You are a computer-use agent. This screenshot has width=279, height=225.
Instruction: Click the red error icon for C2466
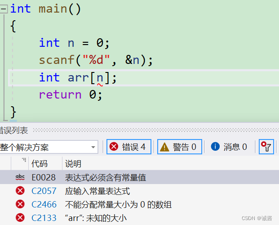point(20,204)
